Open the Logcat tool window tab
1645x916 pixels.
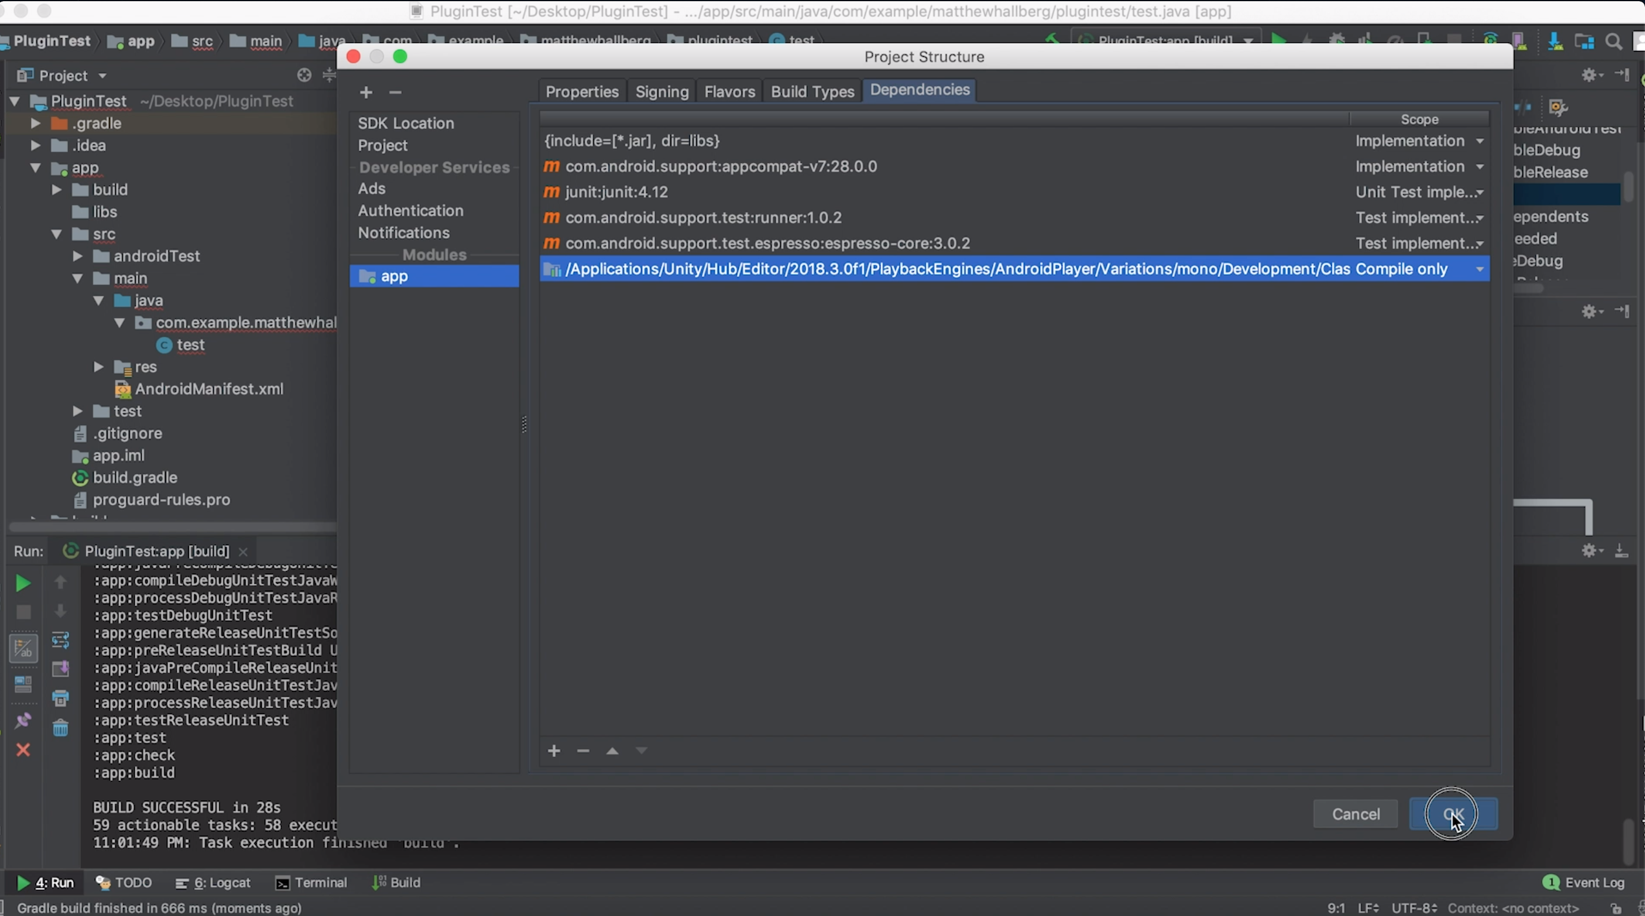coord(213,883)
